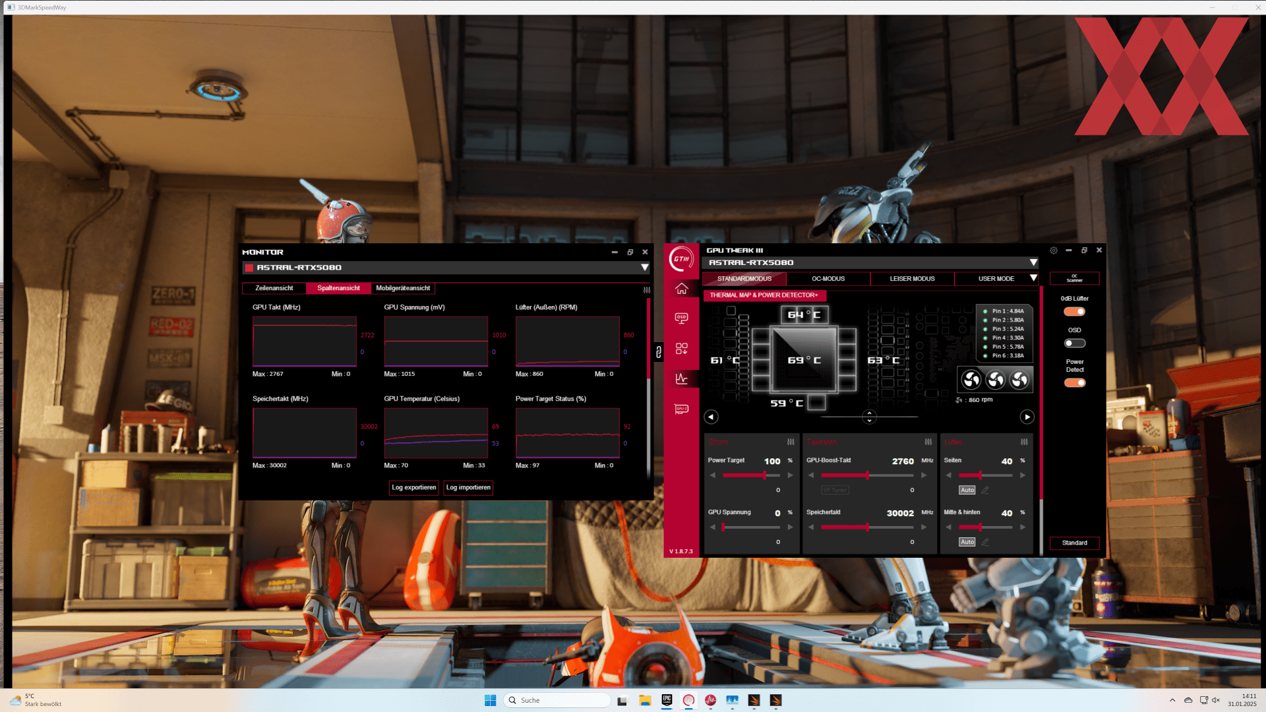
Task: Open the VF Tuner button
Action: coord(835,490)
